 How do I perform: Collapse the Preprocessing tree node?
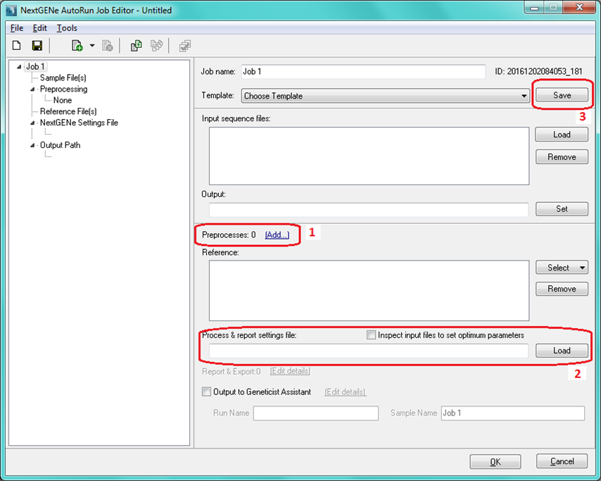click(32, 89)
